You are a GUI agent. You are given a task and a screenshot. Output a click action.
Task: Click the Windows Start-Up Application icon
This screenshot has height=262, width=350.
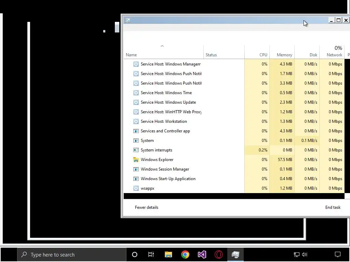coord(136,179)
